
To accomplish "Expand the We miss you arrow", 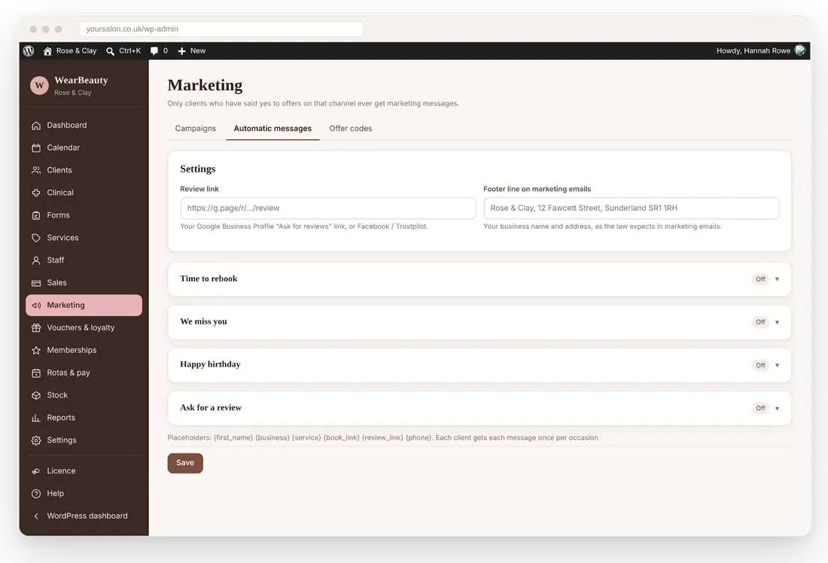I will click(777, 322).
